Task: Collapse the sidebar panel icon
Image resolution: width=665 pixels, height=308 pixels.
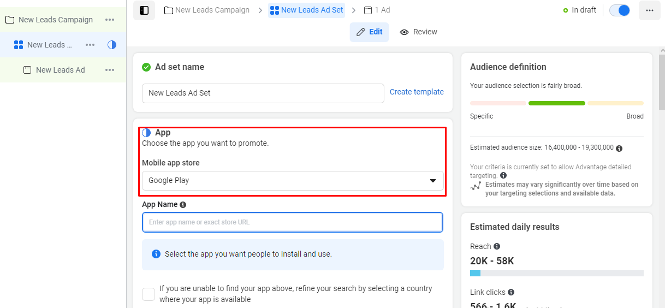Action: [x=144, y=10]
